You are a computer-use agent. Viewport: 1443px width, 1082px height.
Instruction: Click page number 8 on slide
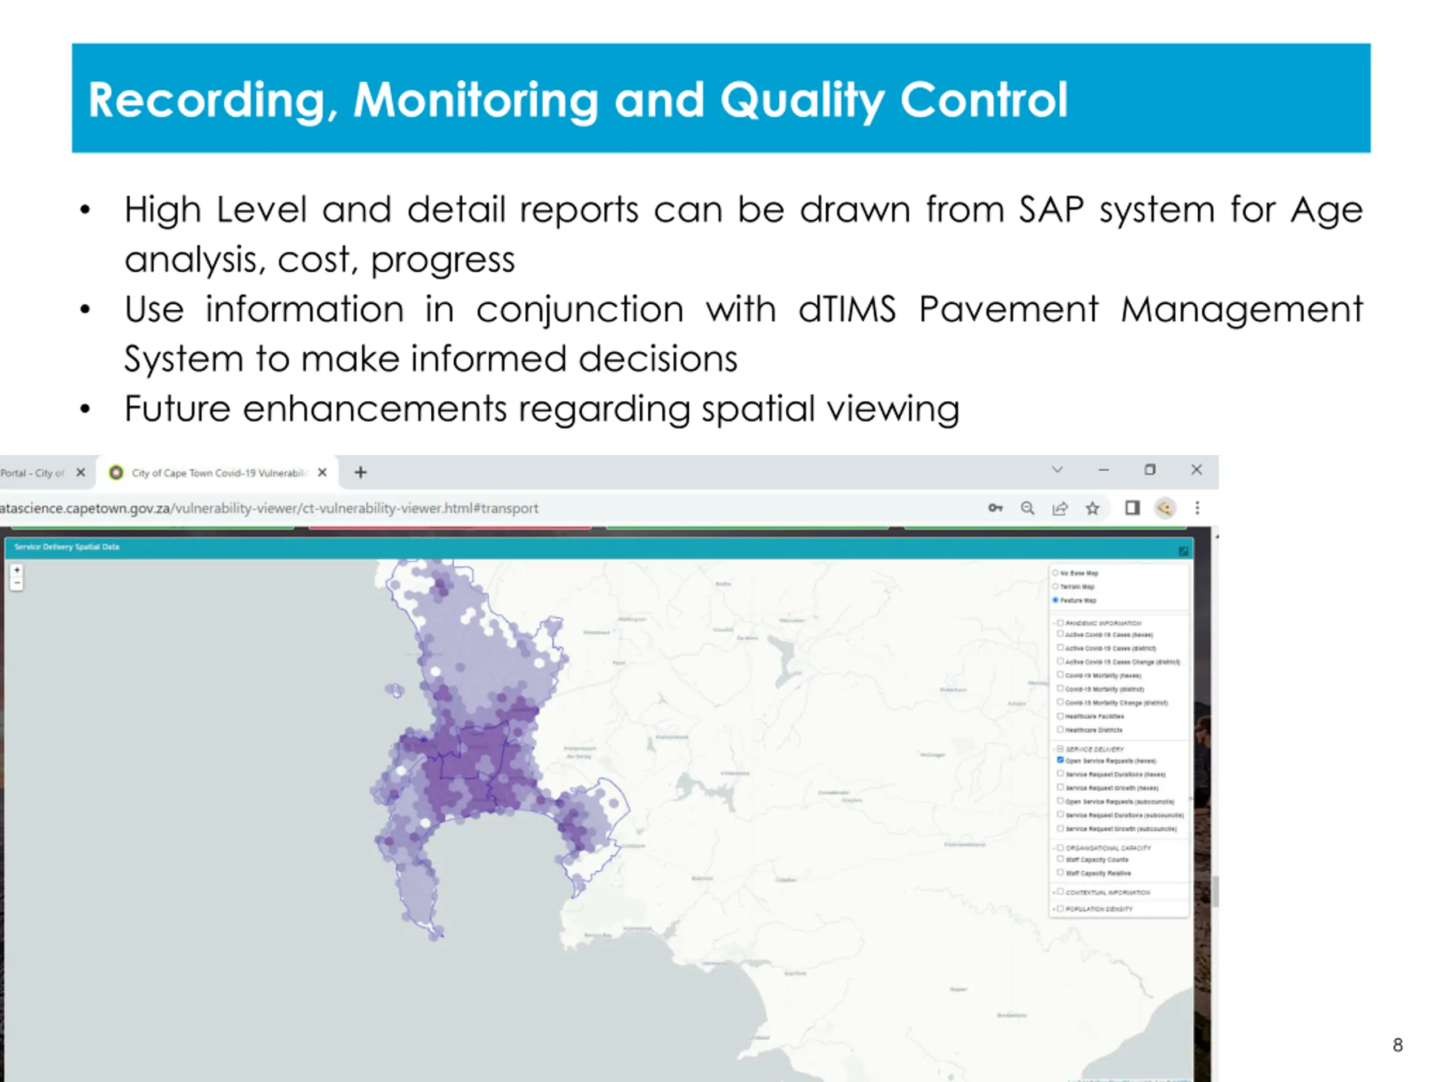click(x=1397, y=1045)
